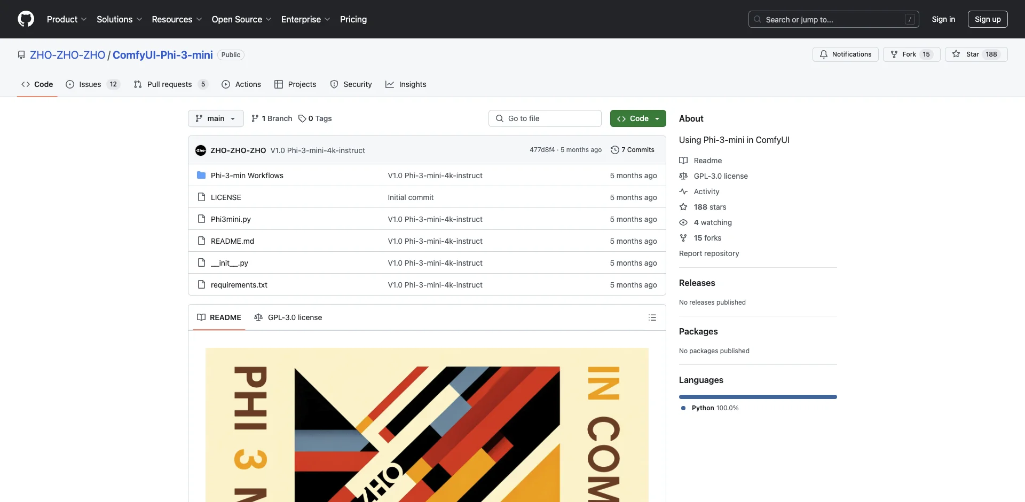
Task: Open the Releases heading link
Action: pyautogui.click(x=697, y=283)
